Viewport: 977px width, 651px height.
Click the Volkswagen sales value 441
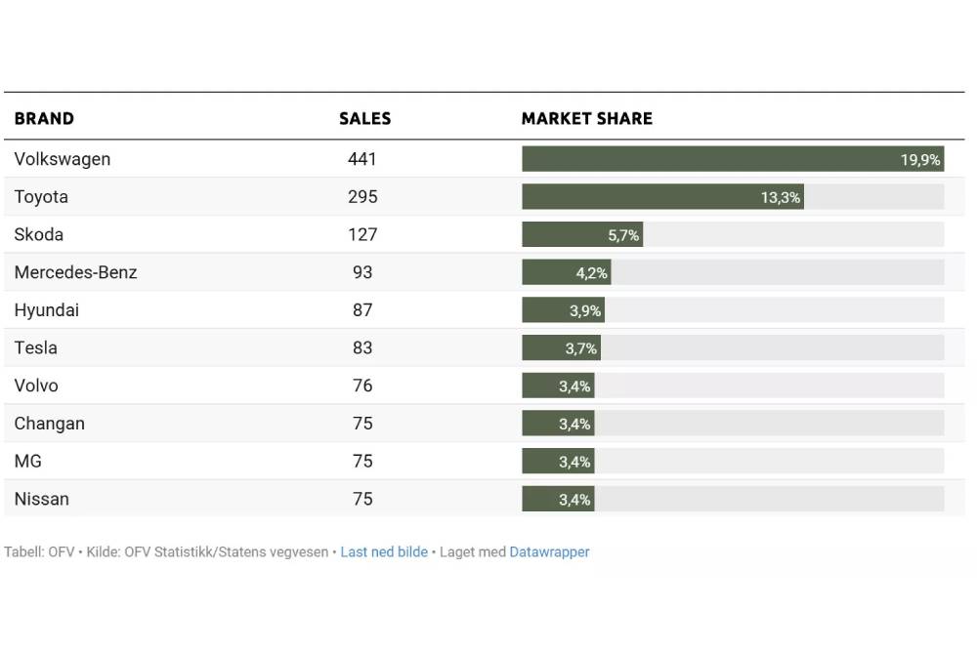pyautogui.click(x=362, y=159)
